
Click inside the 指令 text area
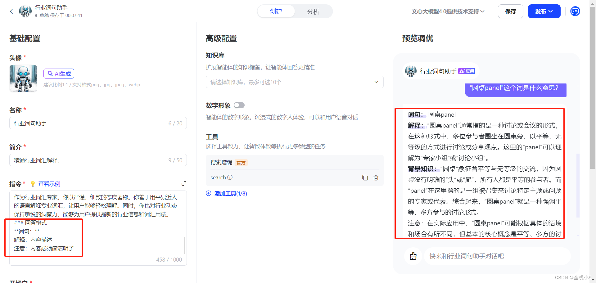(x=98, y=228)
